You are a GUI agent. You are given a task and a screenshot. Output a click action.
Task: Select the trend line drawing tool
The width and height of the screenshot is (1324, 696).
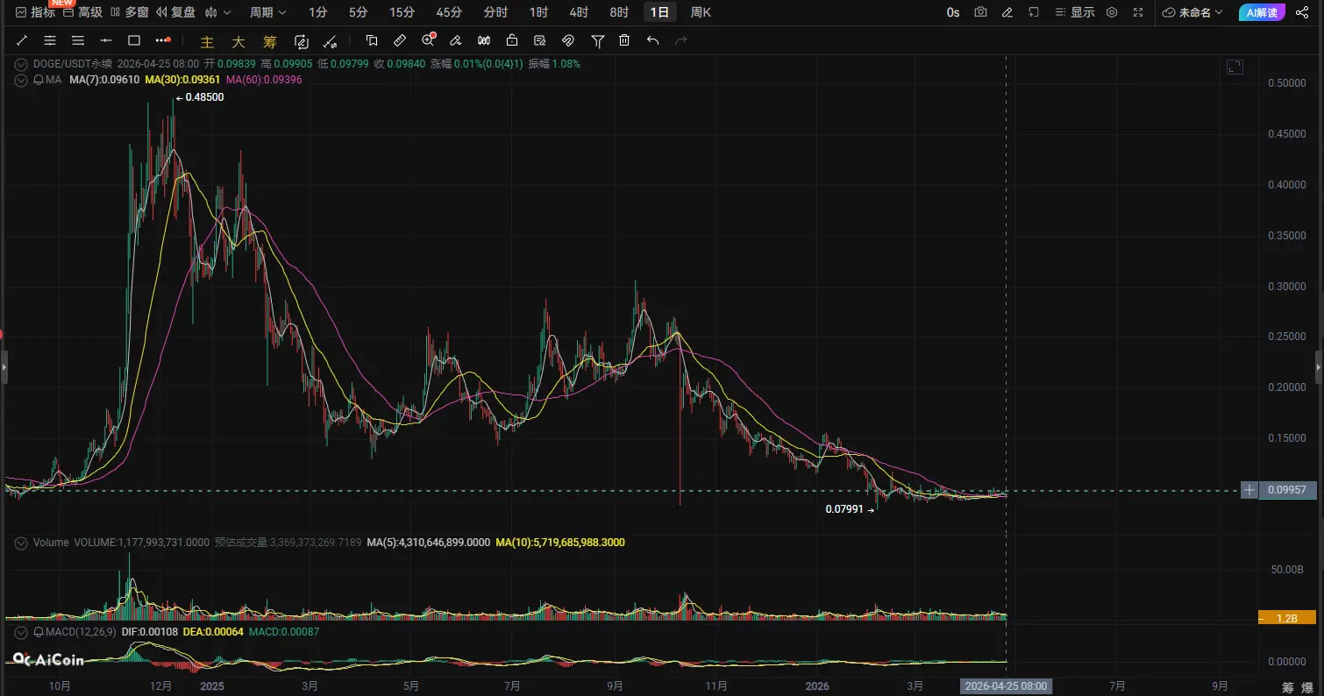pos(22,40)
